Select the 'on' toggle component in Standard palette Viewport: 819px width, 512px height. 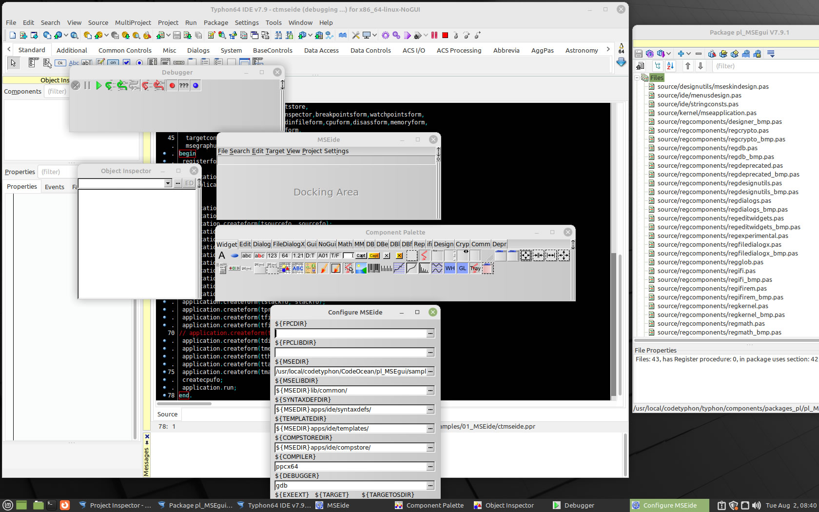pyautogui.click(x=113, y=62)
